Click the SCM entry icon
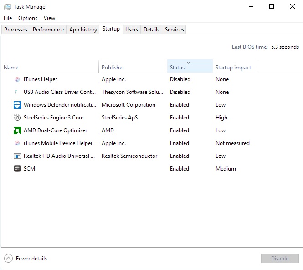The height and width of the screenshot is (270, 303). pyautogui.click(x=17, y=168)
